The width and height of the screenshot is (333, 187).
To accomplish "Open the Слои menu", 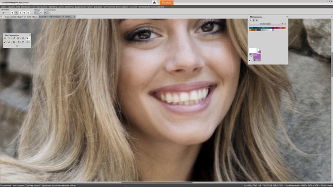I will click(61, 7).
